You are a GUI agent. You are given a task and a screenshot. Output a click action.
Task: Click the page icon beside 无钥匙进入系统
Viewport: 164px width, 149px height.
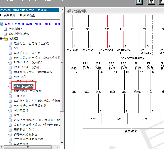tap(10, 130)
